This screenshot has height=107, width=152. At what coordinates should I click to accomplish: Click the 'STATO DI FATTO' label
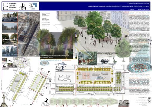click(33, 56)
